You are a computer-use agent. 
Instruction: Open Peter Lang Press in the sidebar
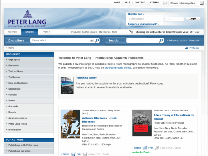pyautogui.click(x=29, y=124)
